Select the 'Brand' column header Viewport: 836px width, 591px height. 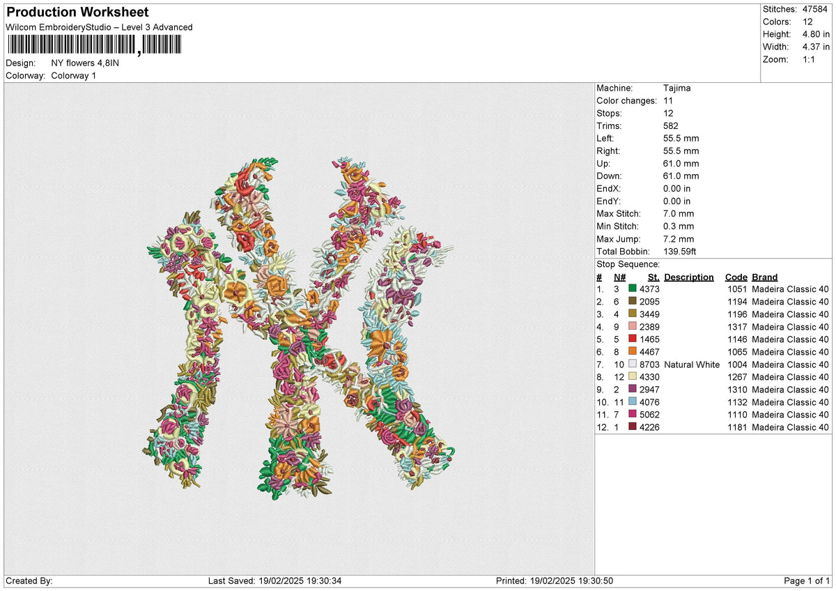click(765, 277)
